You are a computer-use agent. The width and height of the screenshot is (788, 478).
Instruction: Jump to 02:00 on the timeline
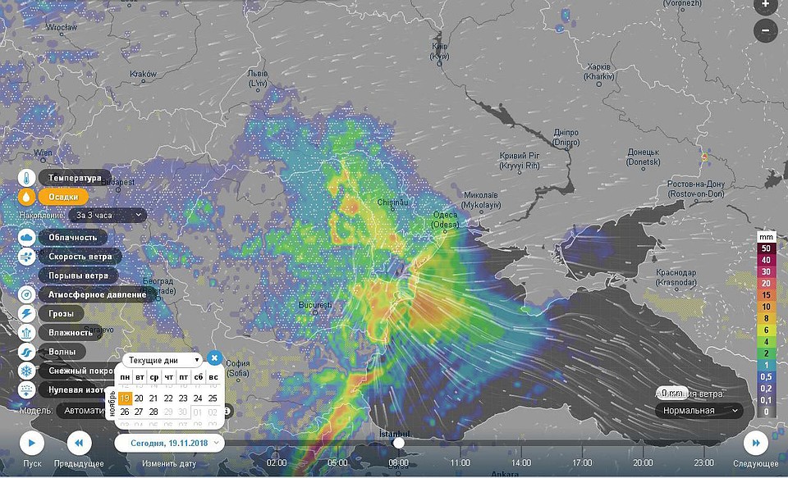click(277, 462)
